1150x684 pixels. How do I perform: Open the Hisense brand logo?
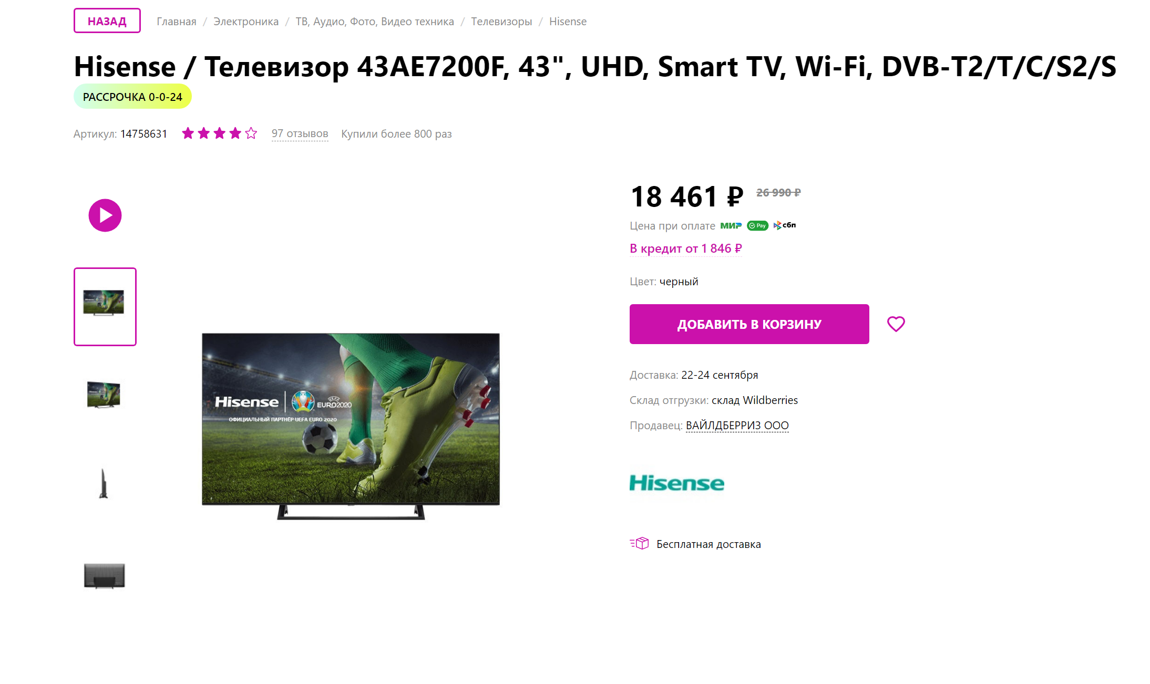coord(677,483)
